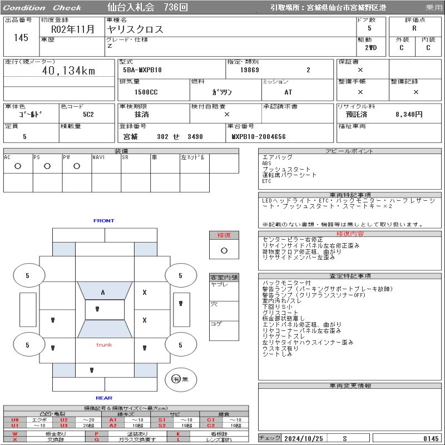Select 'エアバッグ' in appeal points

[x=277, y=157]
